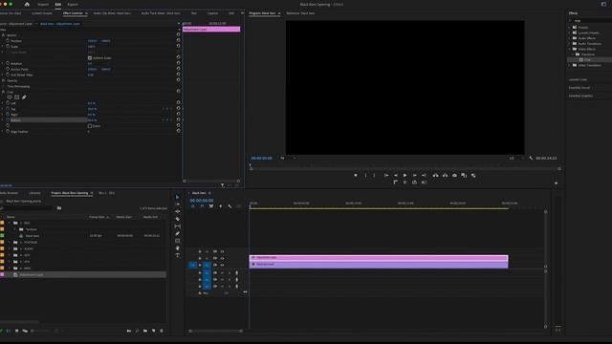
Task: Step back one frame
Action: 395,176
